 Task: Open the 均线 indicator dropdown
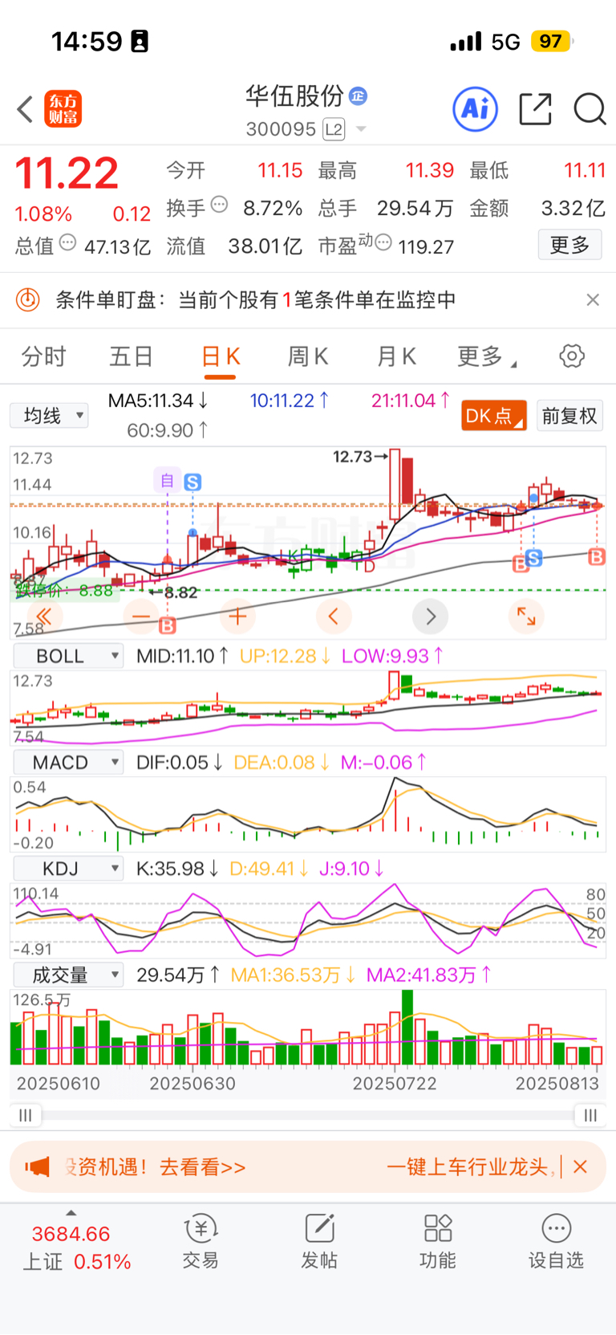click(48, 416)
